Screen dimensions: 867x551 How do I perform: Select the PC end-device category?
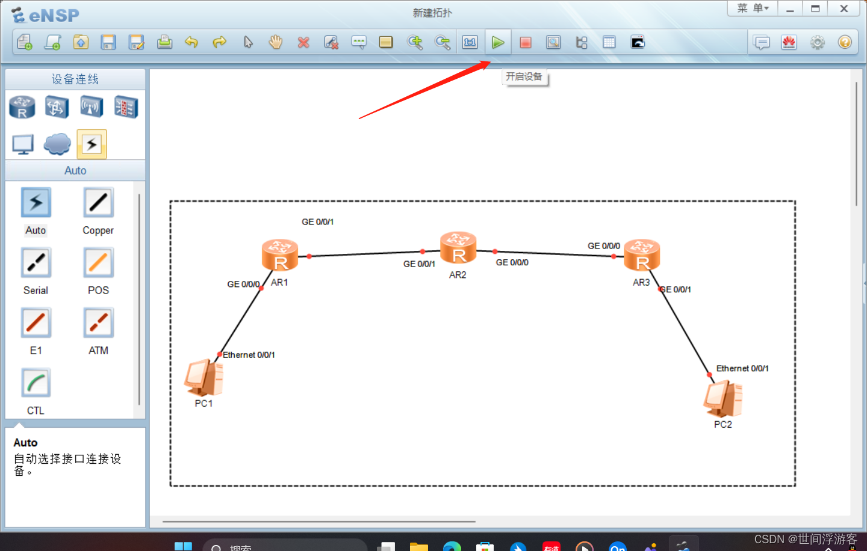[x=23, y=144]
